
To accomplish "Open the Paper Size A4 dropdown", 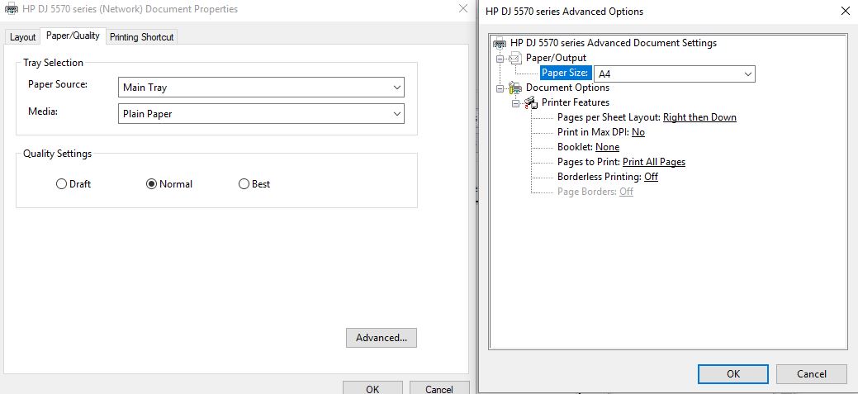I will pos(675,74).
